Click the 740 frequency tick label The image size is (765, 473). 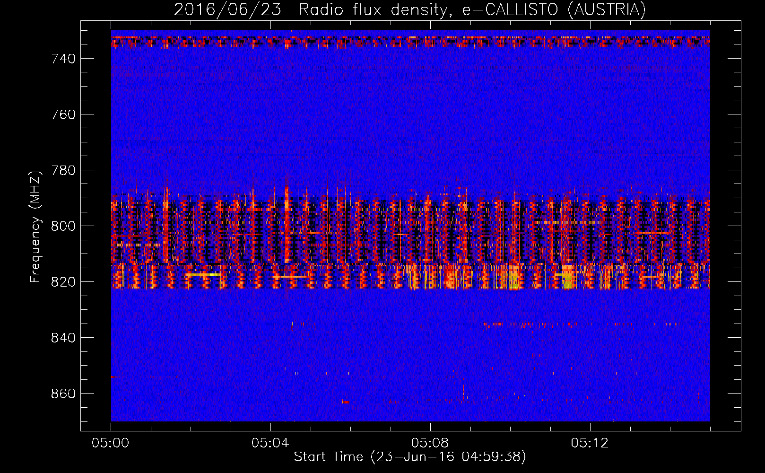point(64,59)
